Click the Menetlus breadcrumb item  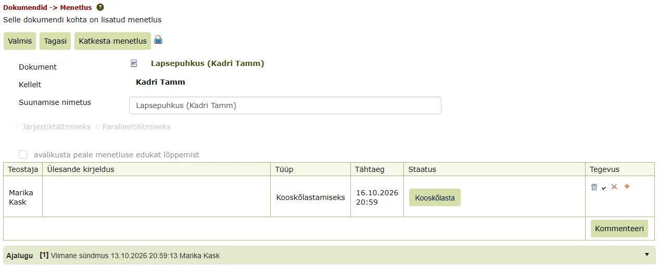coord(76,7)
